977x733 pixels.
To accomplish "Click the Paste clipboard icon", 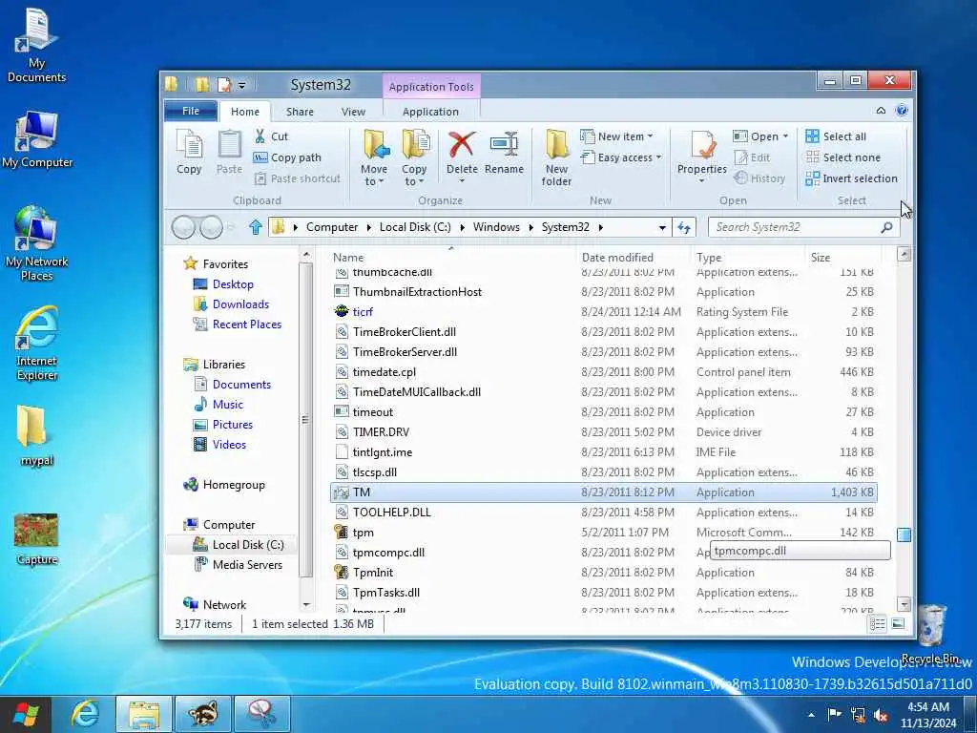I will 229,153.
